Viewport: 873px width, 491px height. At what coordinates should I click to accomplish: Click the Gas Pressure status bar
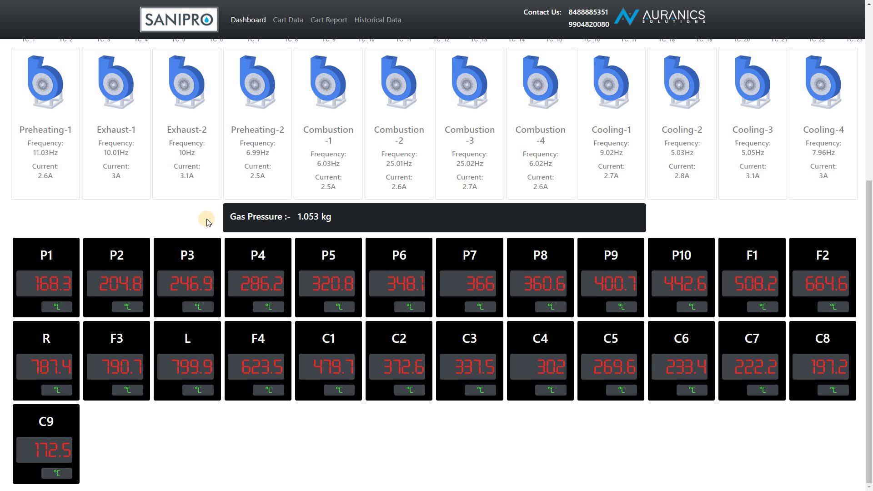coord(434,217)
